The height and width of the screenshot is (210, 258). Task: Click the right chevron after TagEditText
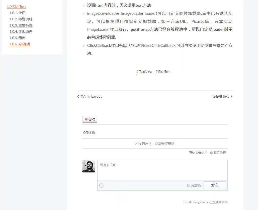[x=231, y=96]
